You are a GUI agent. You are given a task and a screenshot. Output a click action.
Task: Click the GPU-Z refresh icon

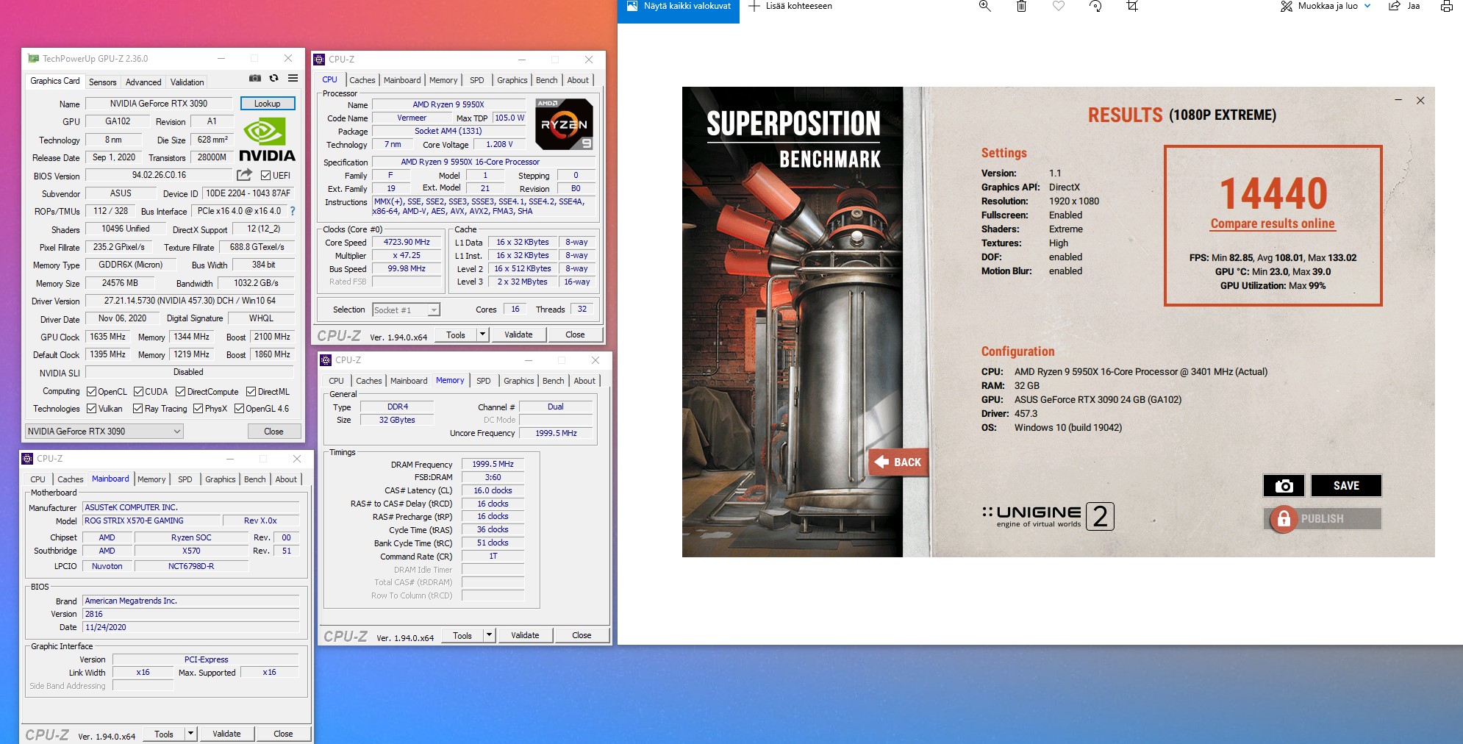274,78
